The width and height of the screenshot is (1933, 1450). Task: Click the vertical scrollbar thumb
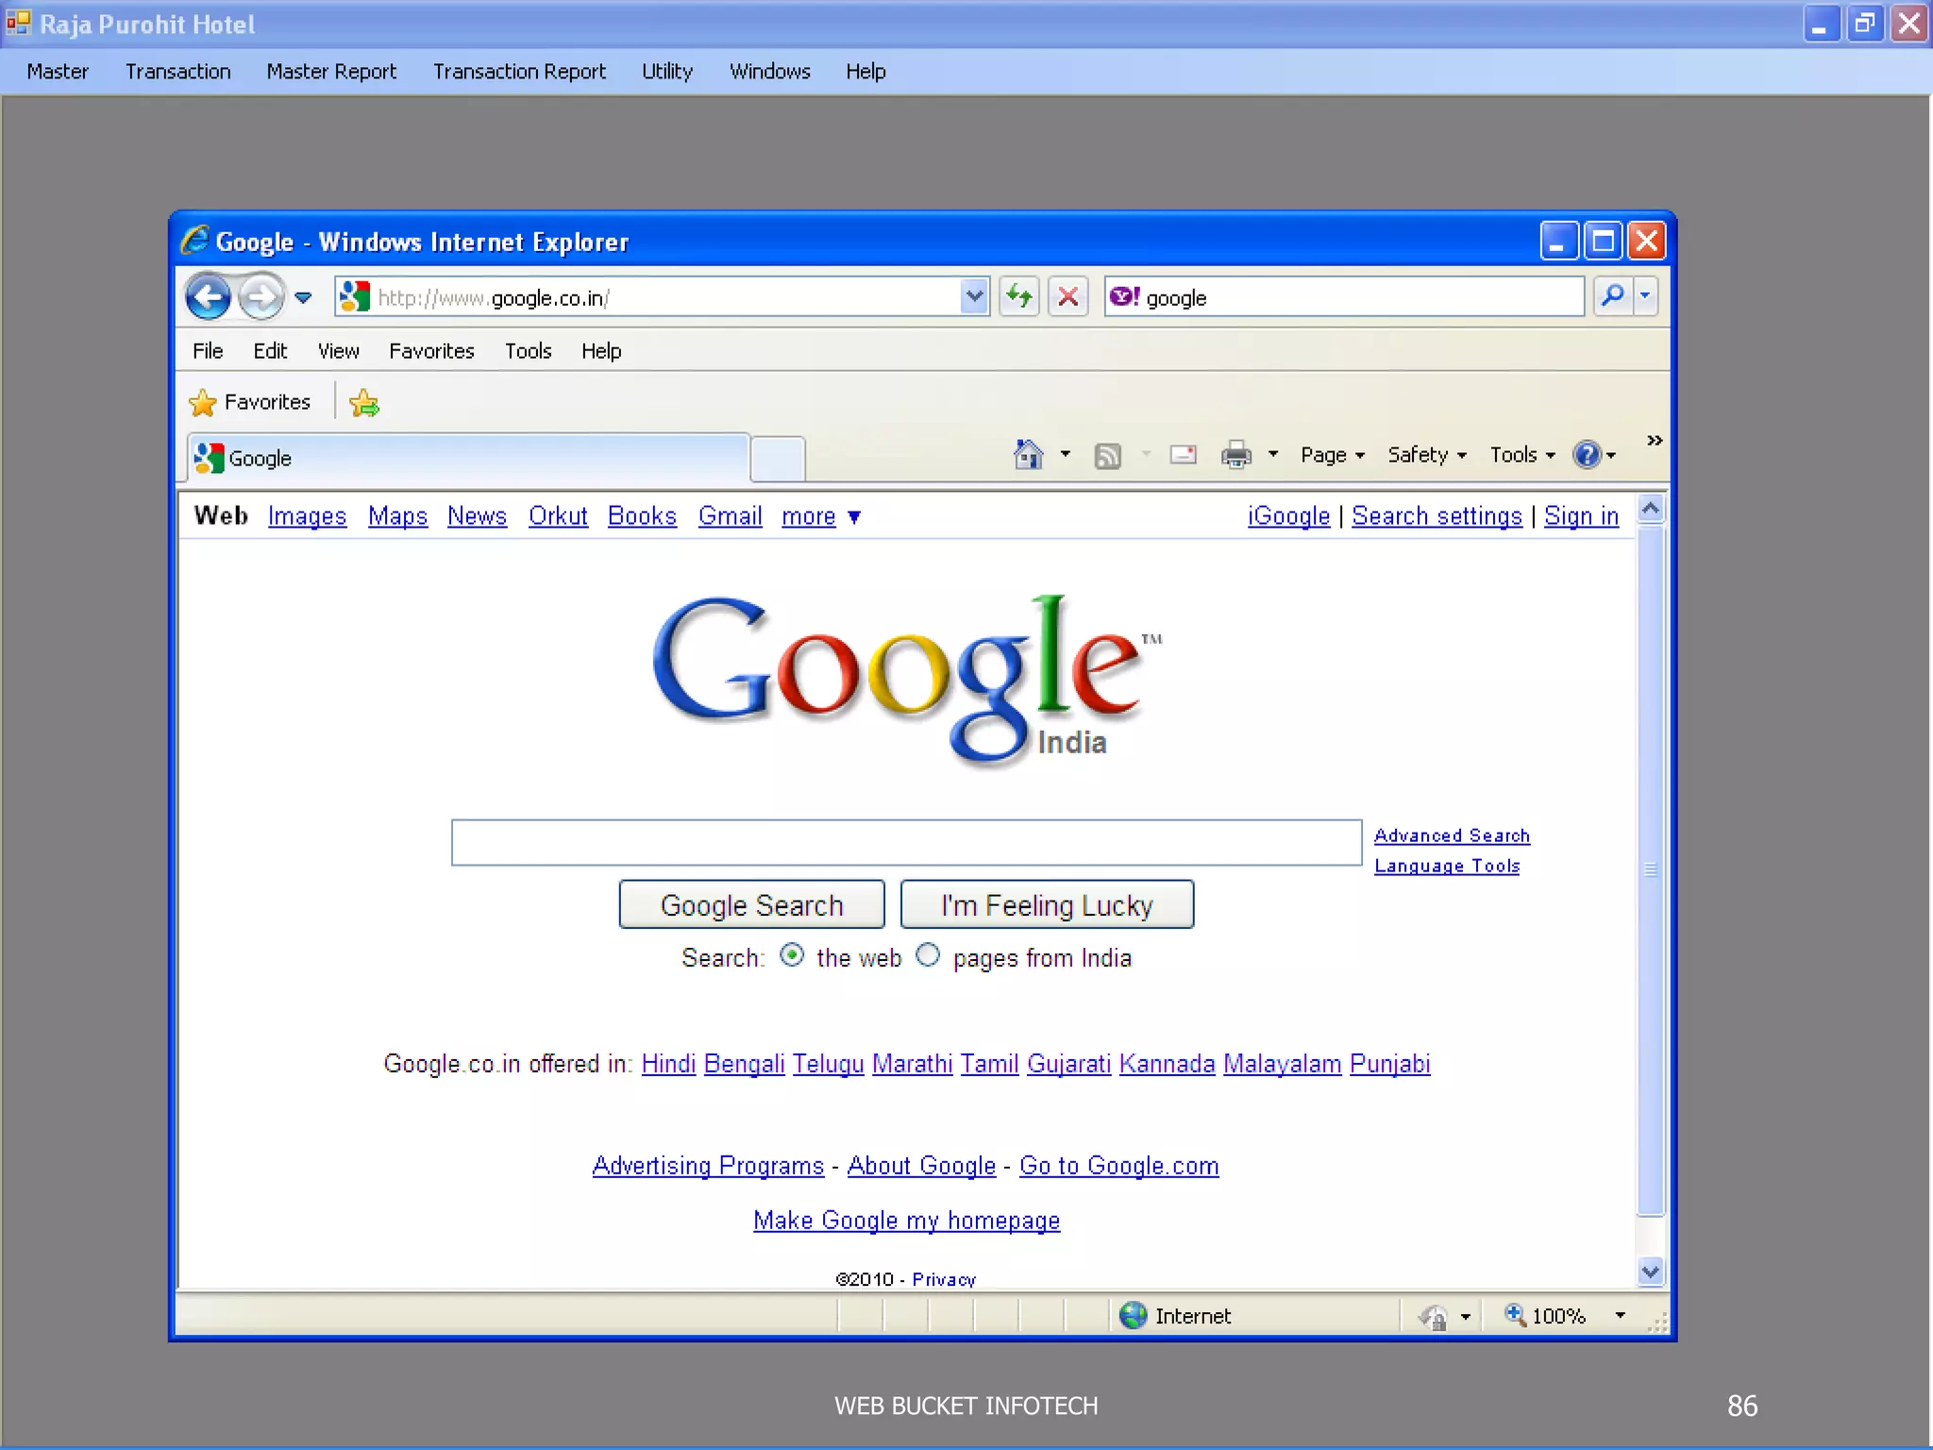(x=1650, y=870)
